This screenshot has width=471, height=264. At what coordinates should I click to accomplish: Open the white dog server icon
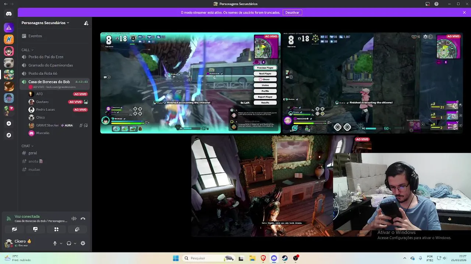9,63
